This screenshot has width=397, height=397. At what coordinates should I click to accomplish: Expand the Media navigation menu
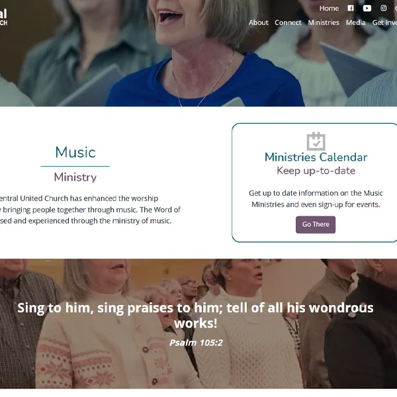tap(355, 22)
